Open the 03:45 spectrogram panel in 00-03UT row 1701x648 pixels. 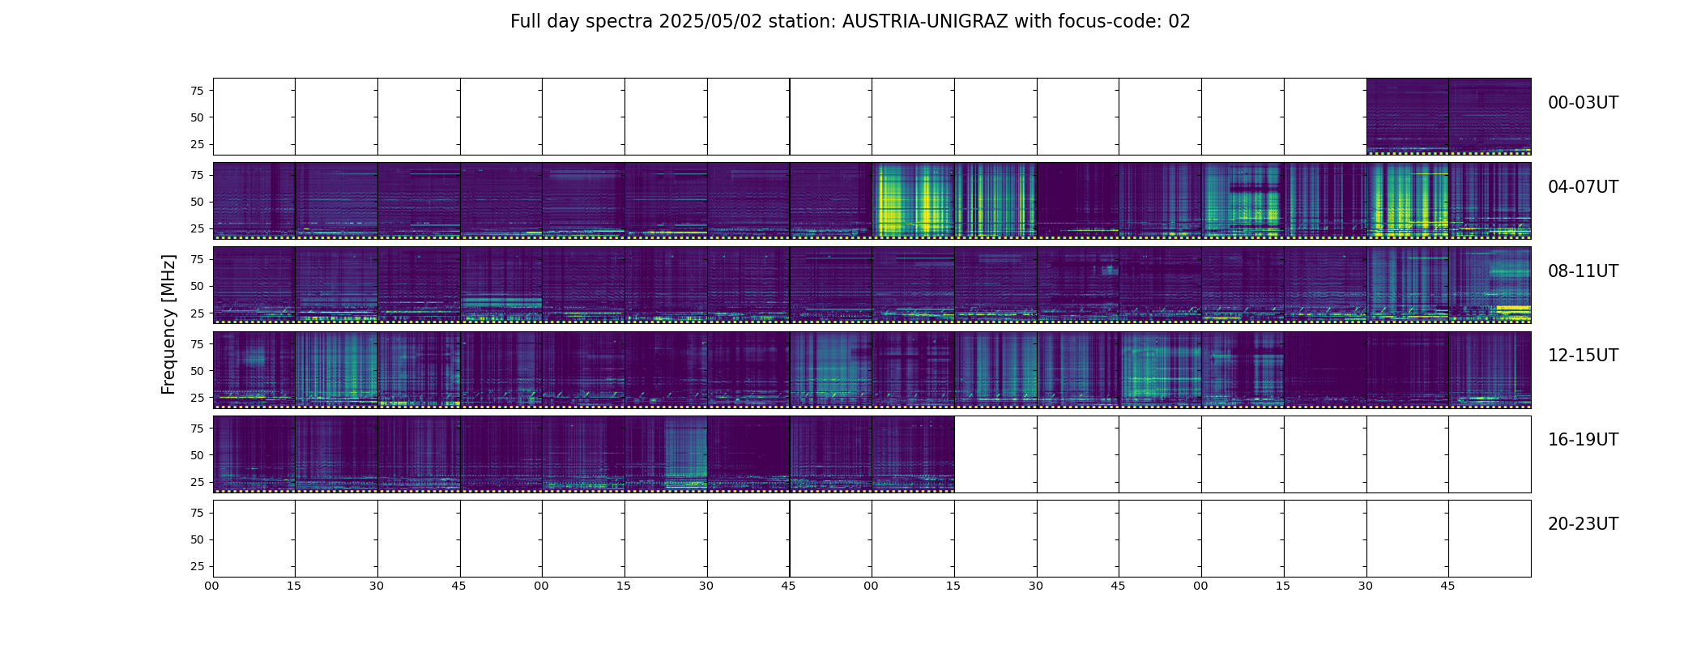1490,117
